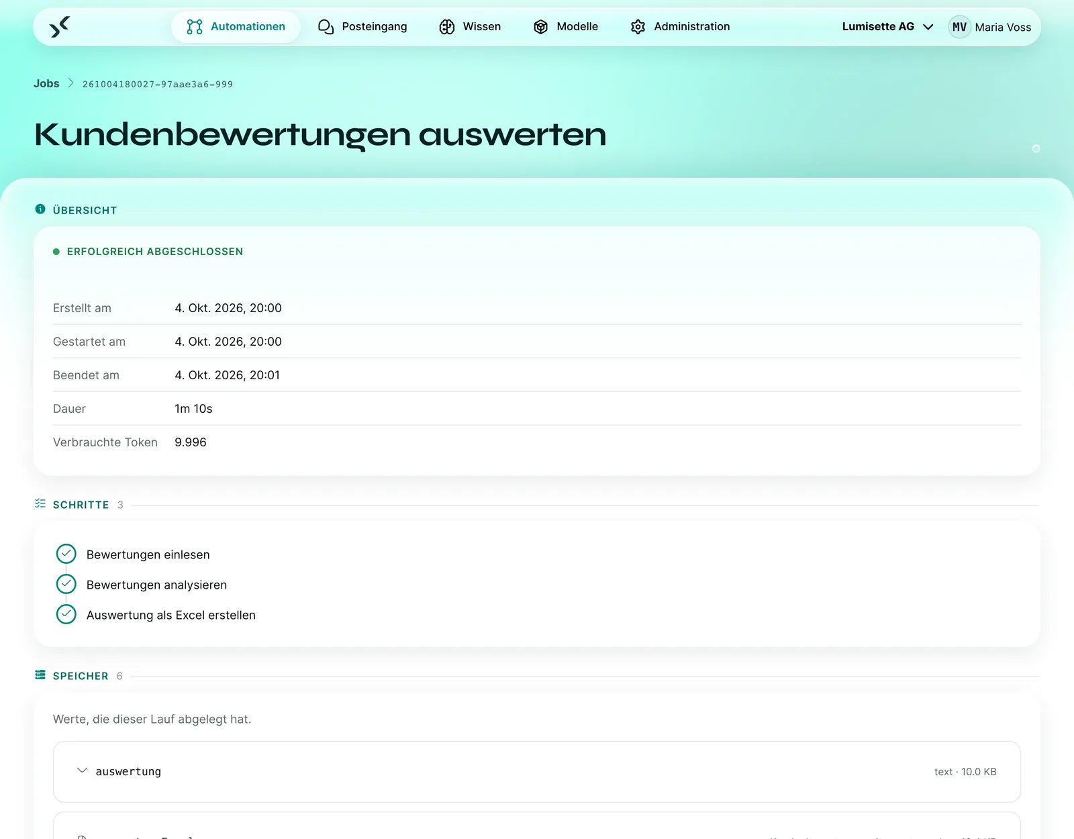Viewport: 1074px width, 839px height.
Task: Click the step Bewertungen einlesen
Action: pos(148,554)
